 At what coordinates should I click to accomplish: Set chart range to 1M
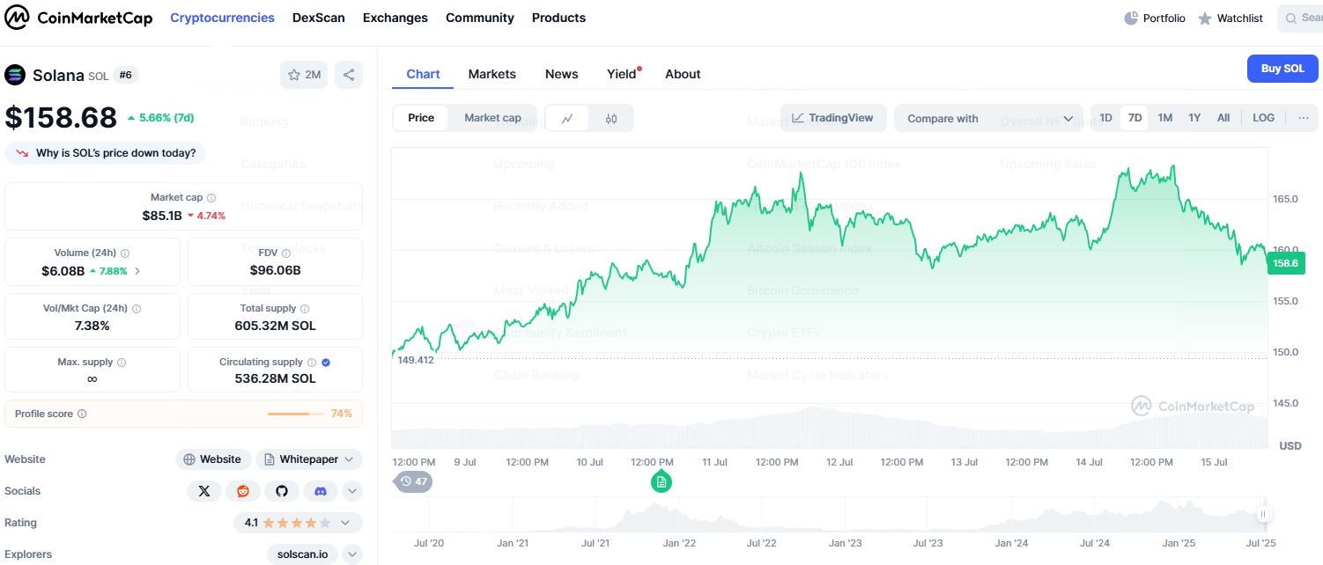coord(1164,118)
